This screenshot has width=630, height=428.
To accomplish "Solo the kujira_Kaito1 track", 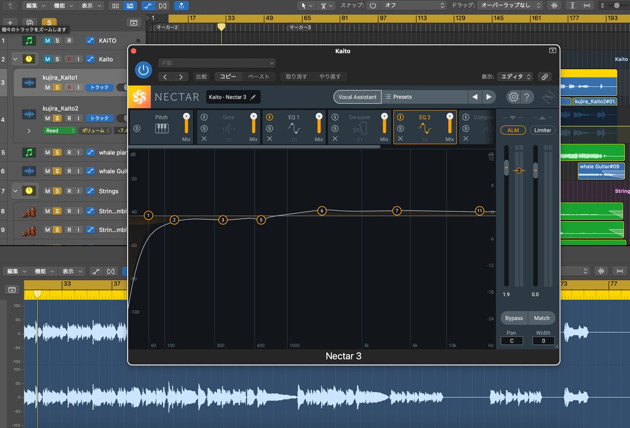I will click(57, 87).
